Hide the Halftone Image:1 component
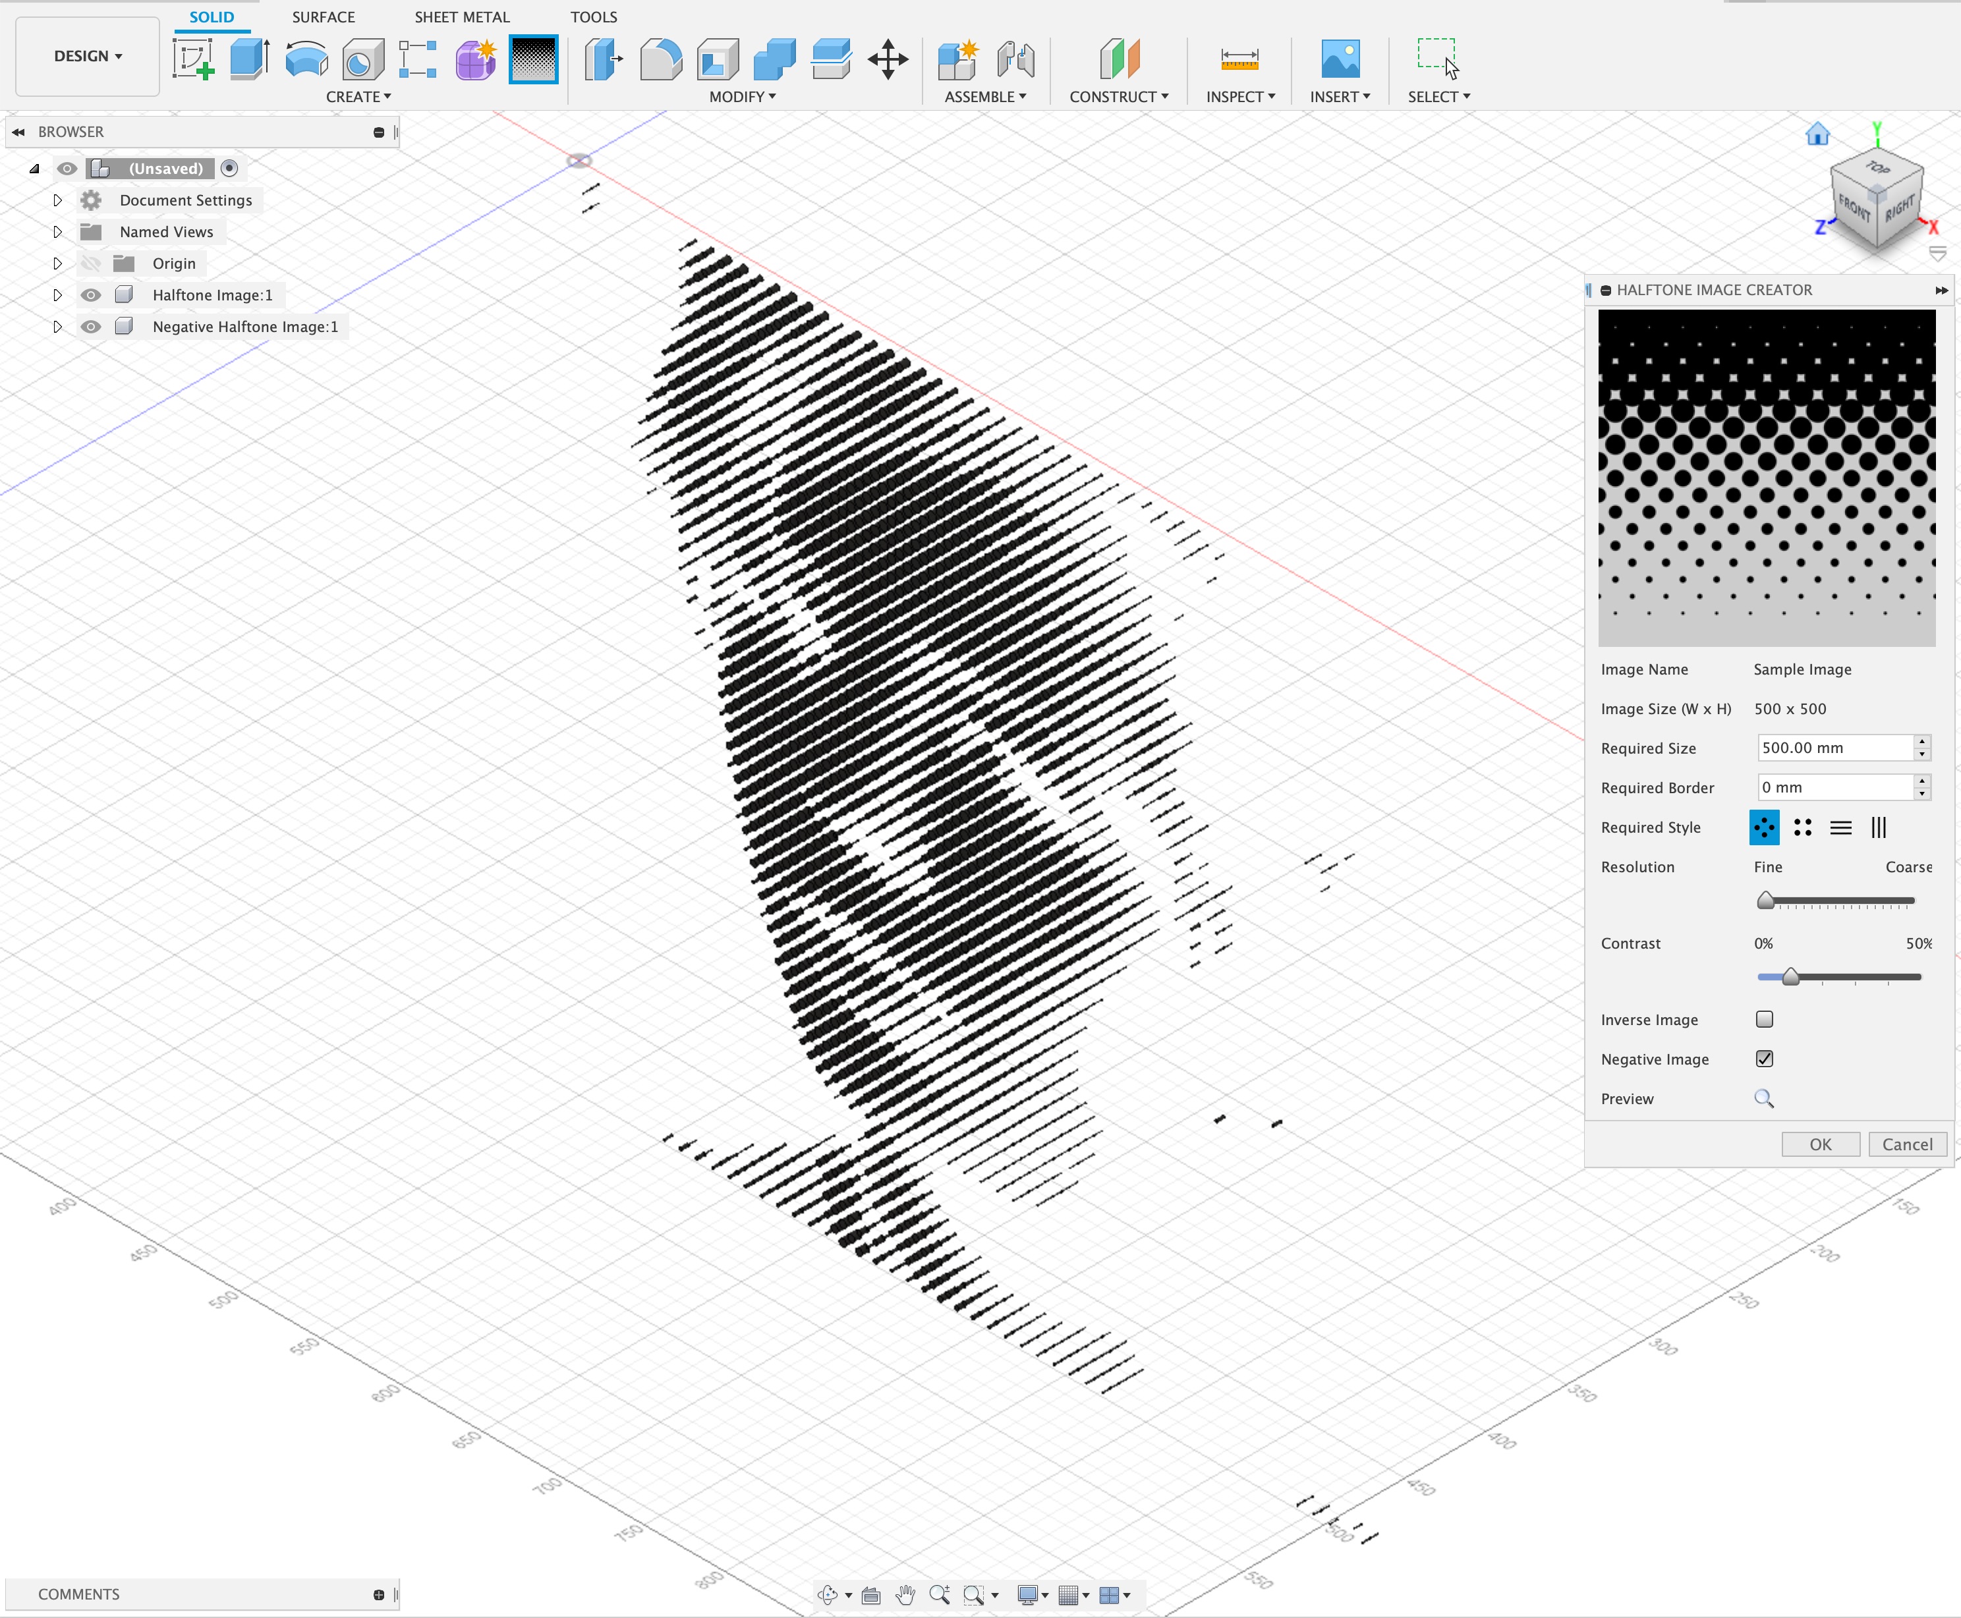 click(90, 295)
